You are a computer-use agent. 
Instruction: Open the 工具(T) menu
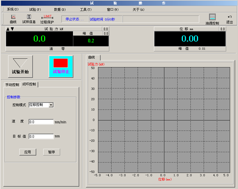pos(85,9)
